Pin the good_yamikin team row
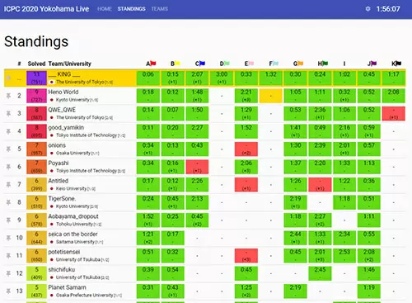This screenshot has width=412, height=303. pos(8,131)
